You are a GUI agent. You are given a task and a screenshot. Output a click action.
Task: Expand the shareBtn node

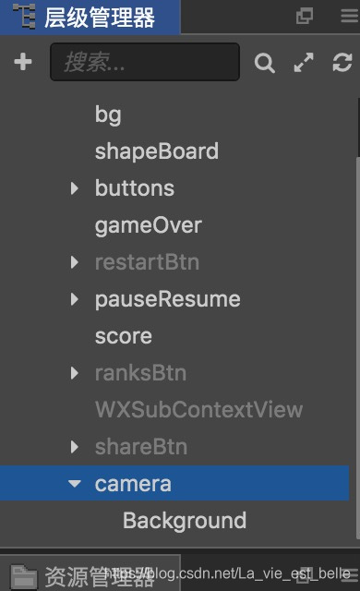[75, 447]
